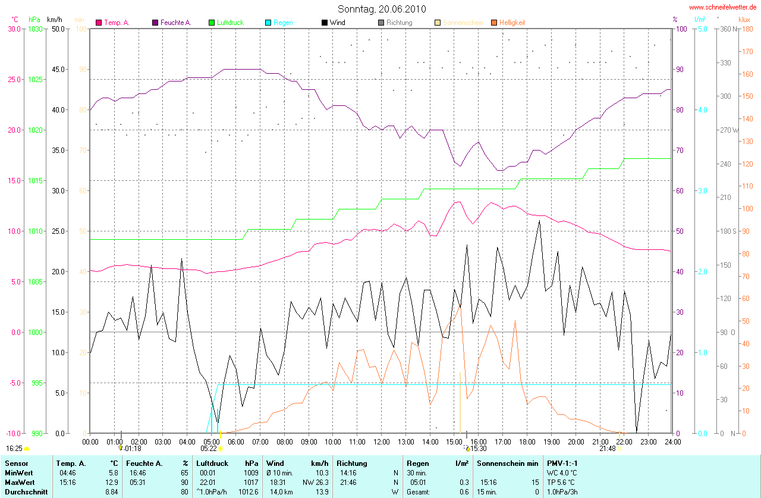The height and width of the screenshot is (498, 761).
Task: Click the dew point TP 5.6 °C
Action: tap(562, 483)
